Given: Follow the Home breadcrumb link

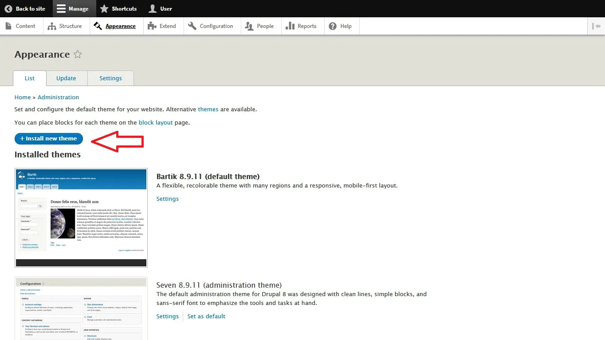Looking at the screenshot, I should tap(23, 97).
